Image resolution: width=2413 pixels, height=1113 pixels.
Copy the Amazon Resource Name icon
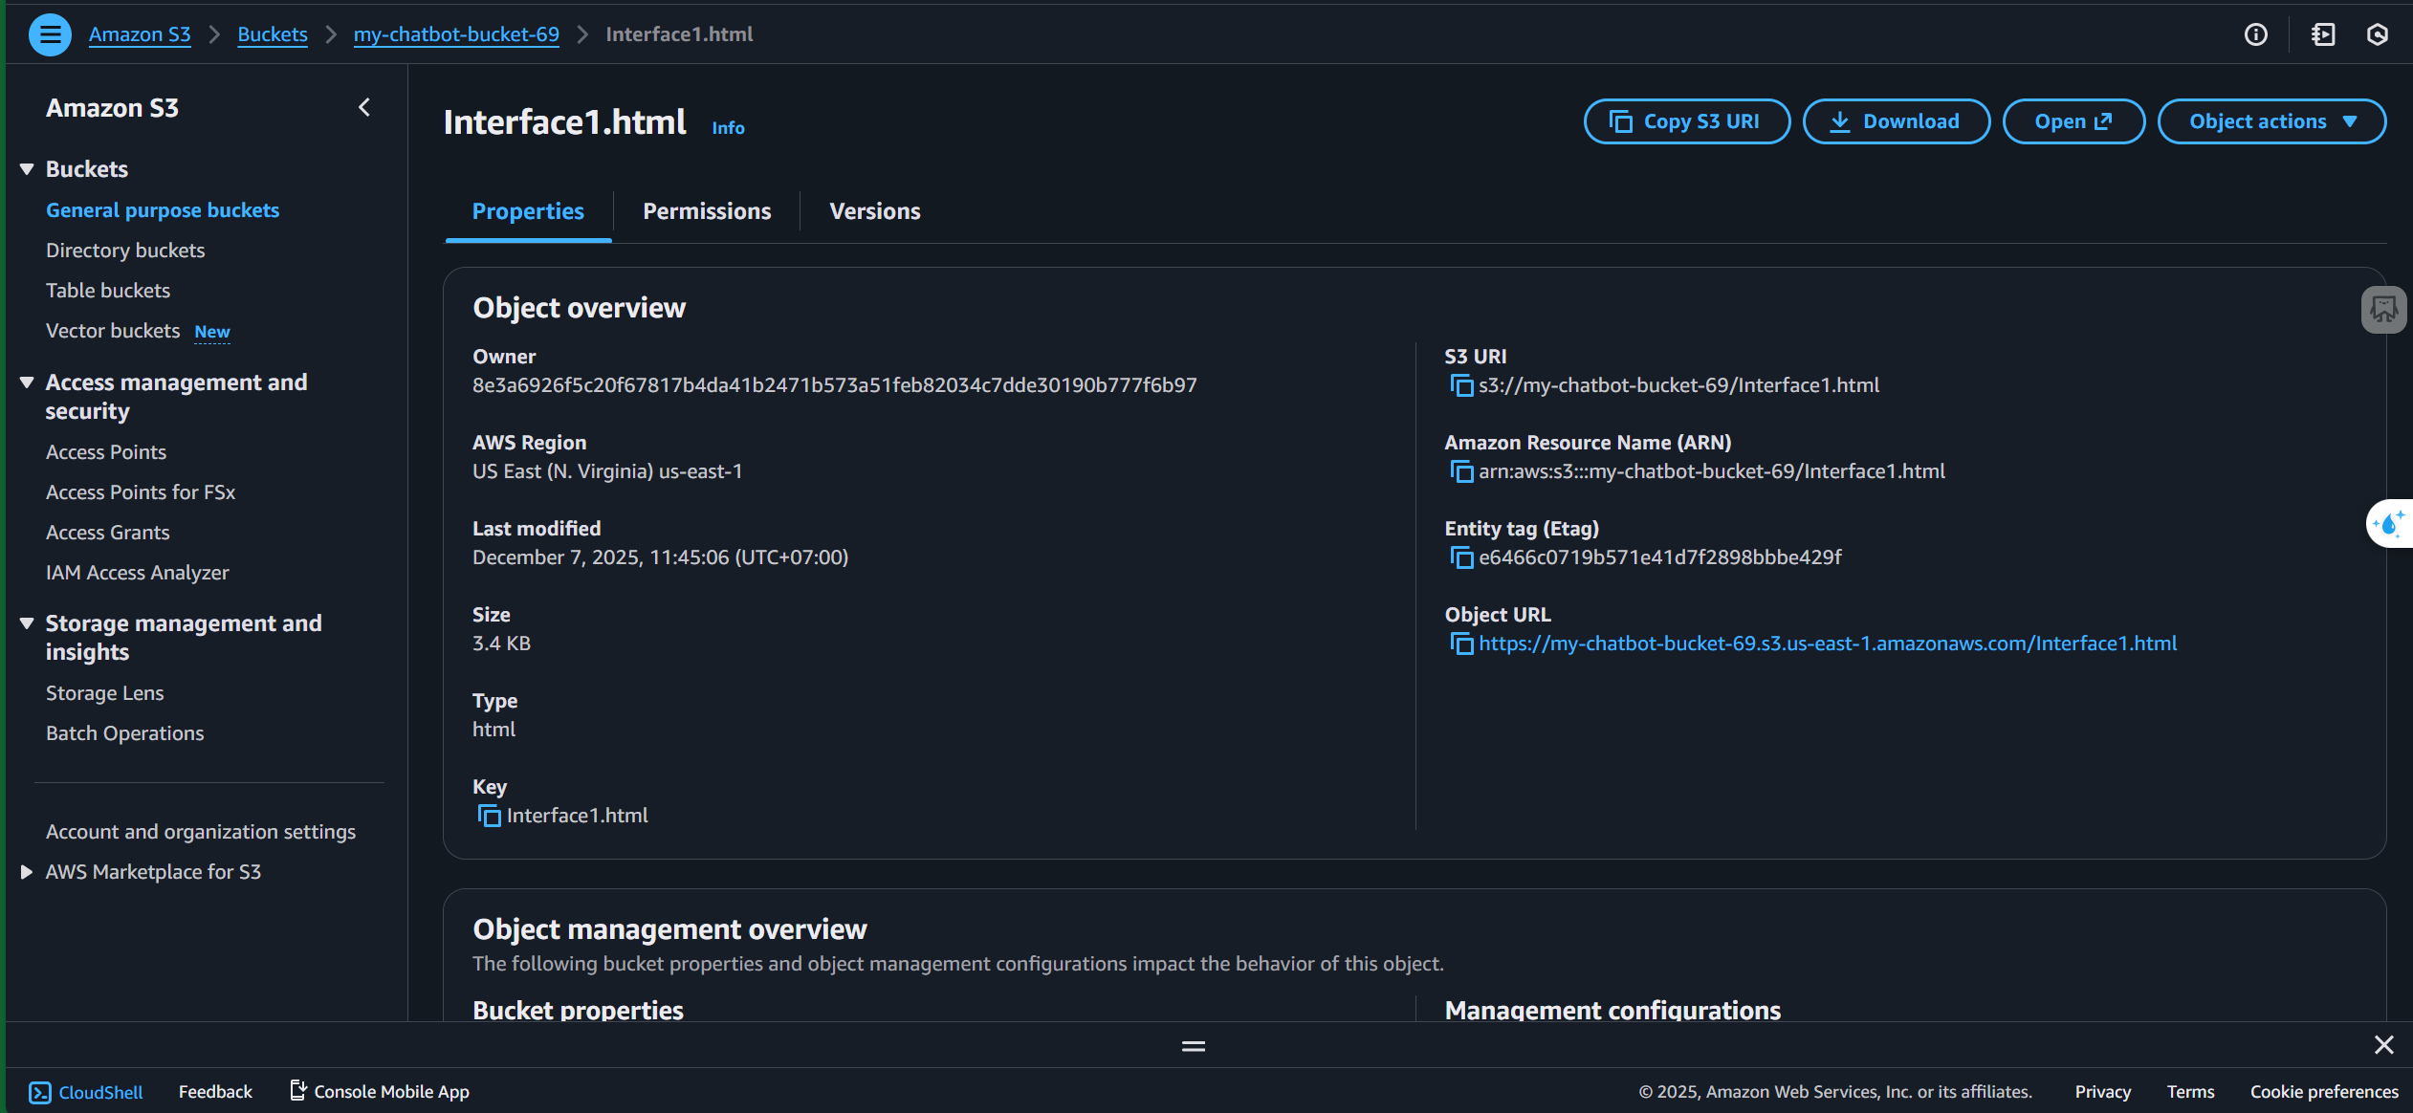1461,471
